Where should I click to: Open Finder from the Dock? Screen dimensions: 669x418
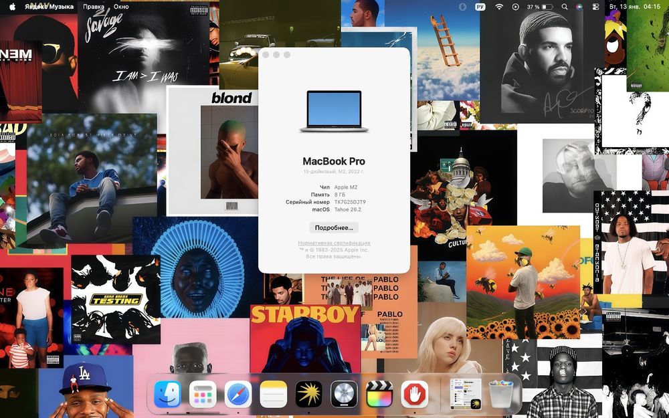tap(167, 394)
